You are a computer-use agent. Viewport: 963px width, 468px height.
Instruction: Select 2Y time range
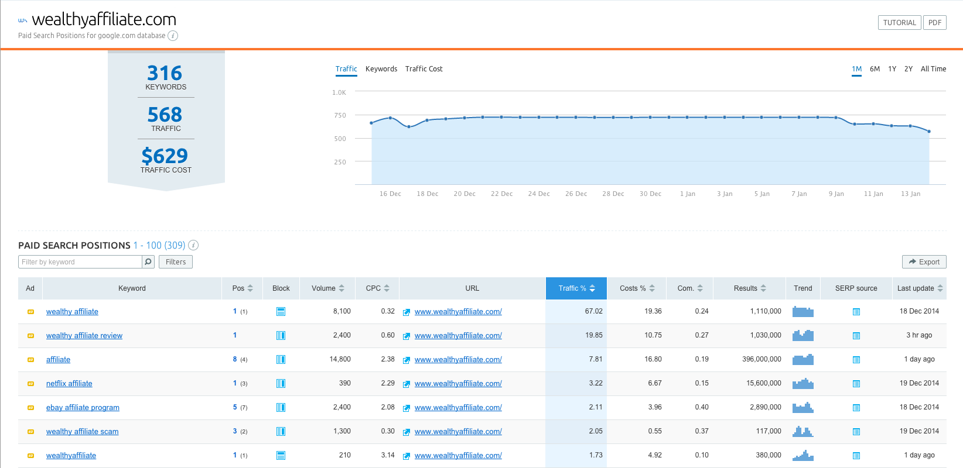pos(909,69)
